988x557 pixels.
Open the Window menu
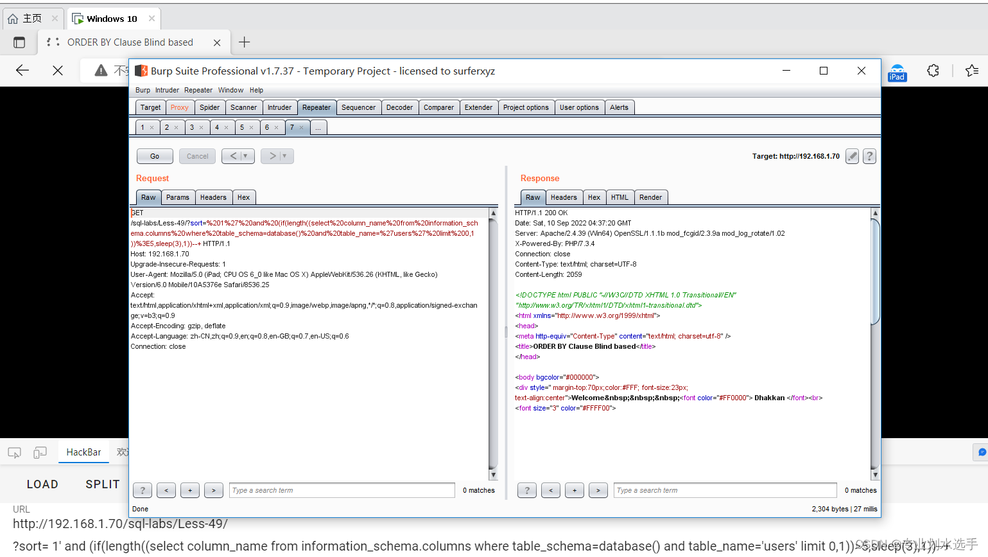[230, 90]
